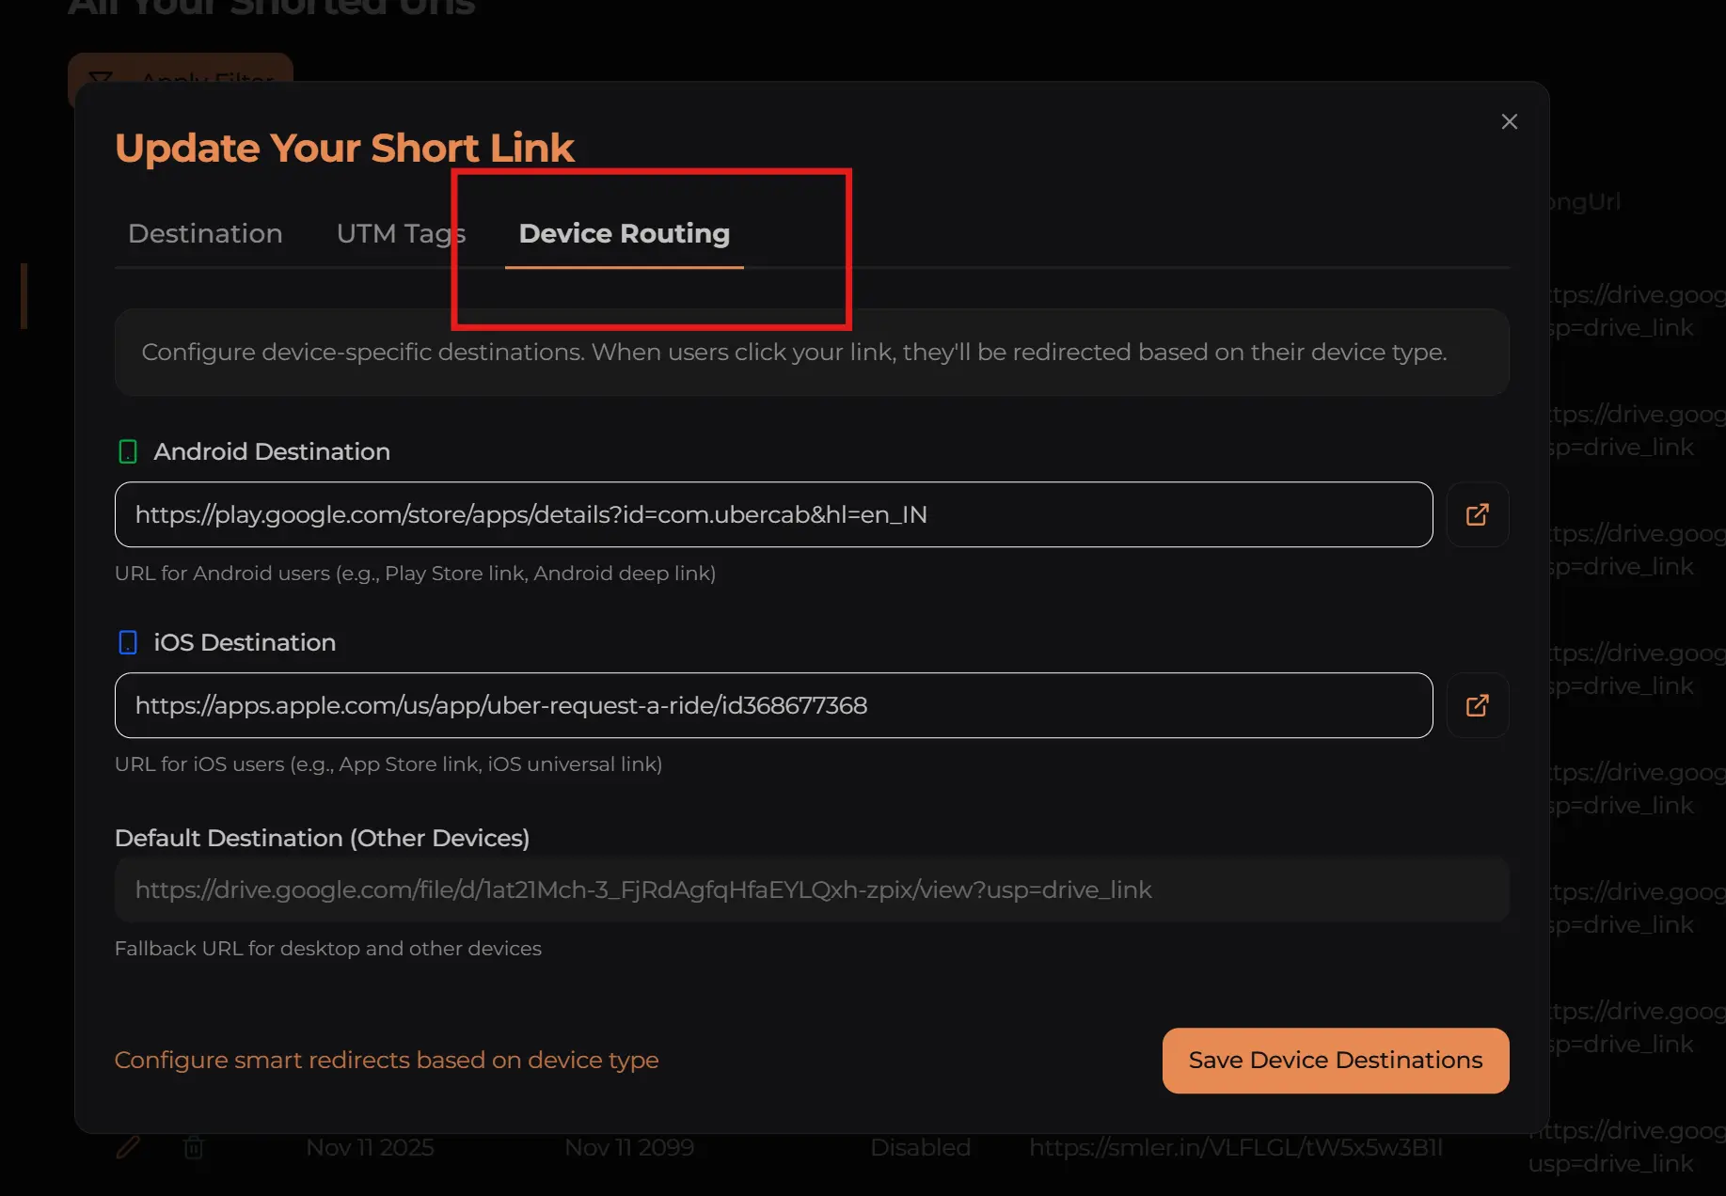Click the blue phone icon beside iOS Destination
This screenshot has width=1726, height=1196.
point(128,642)
